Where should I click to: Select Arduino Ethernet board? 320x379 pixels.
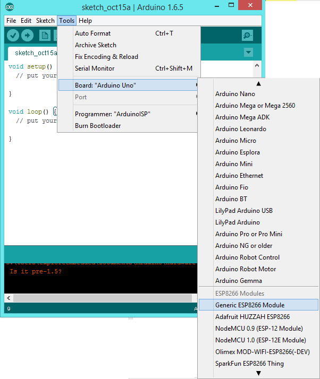click(258, 176)
